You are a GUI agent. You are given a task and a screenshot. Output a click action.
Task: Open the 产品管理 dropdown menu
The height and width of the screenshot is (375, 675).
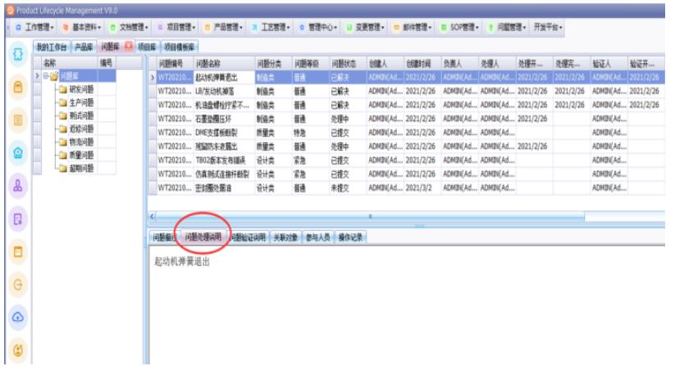224,28
